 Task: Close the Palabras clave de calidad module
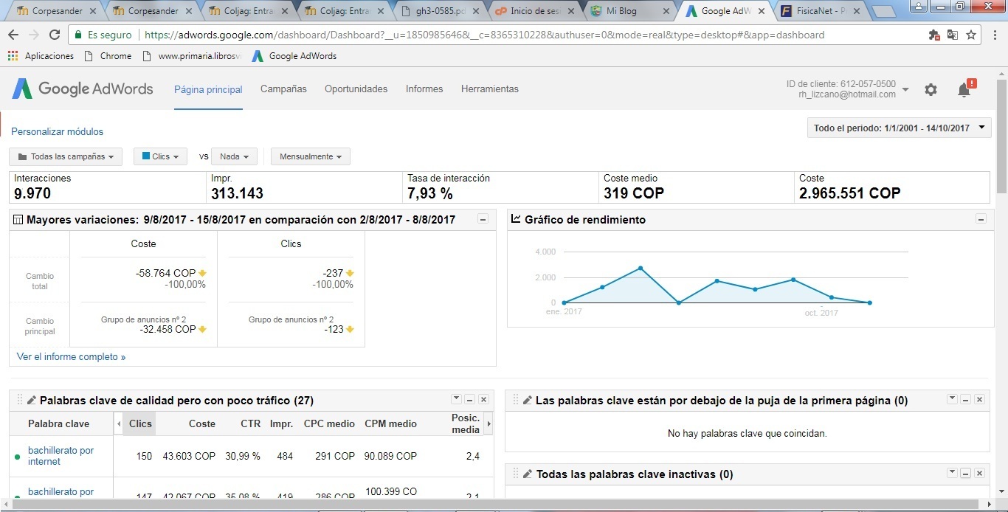[x=483, y=399]
